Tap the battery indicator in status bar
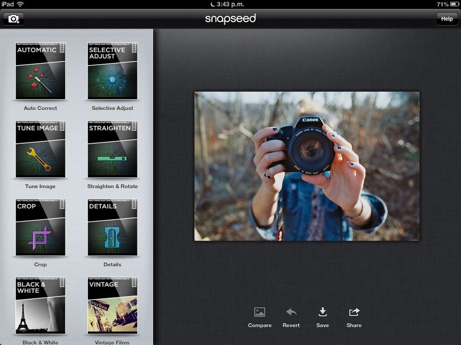Viewport: 461px width, 345px height. tap(454, 4)
